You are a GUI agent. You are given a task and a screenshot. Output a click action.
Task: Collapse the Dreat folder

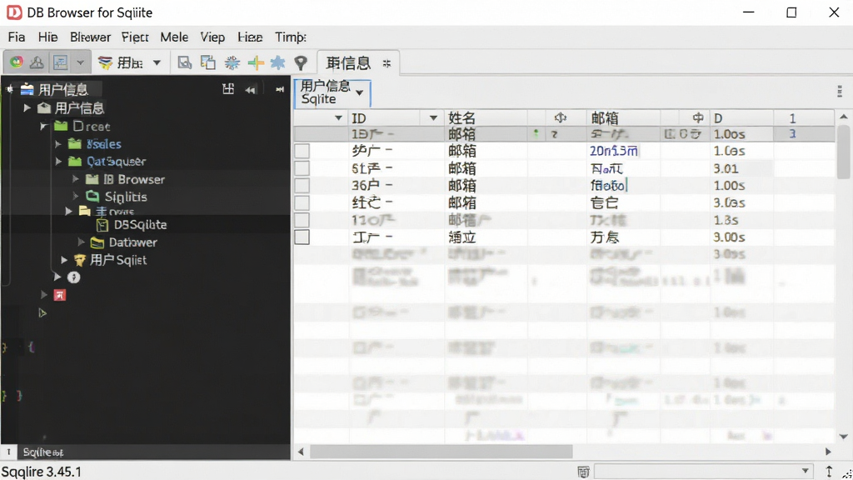[x=43, y=127]
